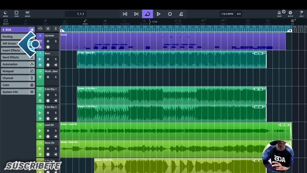Click the left locator marker on the ruler
Screen dimensions: 307x173
[62, 30]
